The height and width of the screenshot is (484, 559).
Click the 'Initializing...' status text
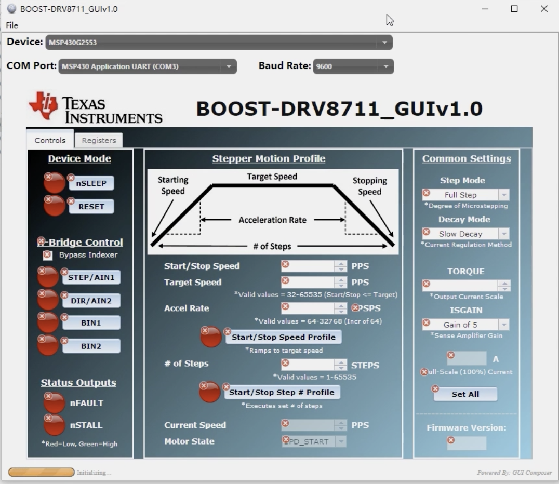pyautogui.click(x=94, y=473)
